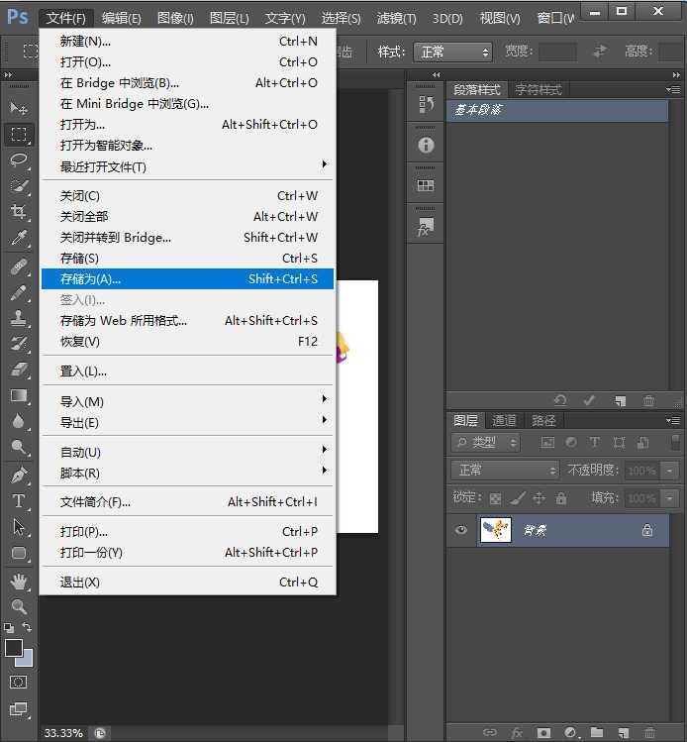This screenshot has height=742, width=687.
Task: Activate the Hand tool
Action: (x=19, y=581)
